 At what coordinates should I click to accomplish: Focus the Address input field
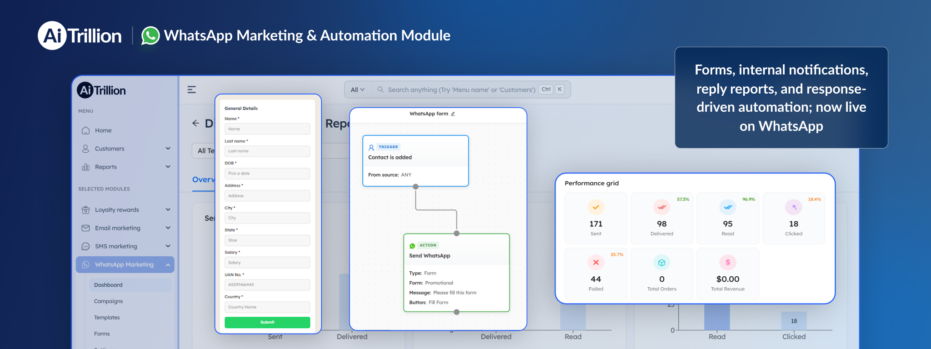(267, 196)
